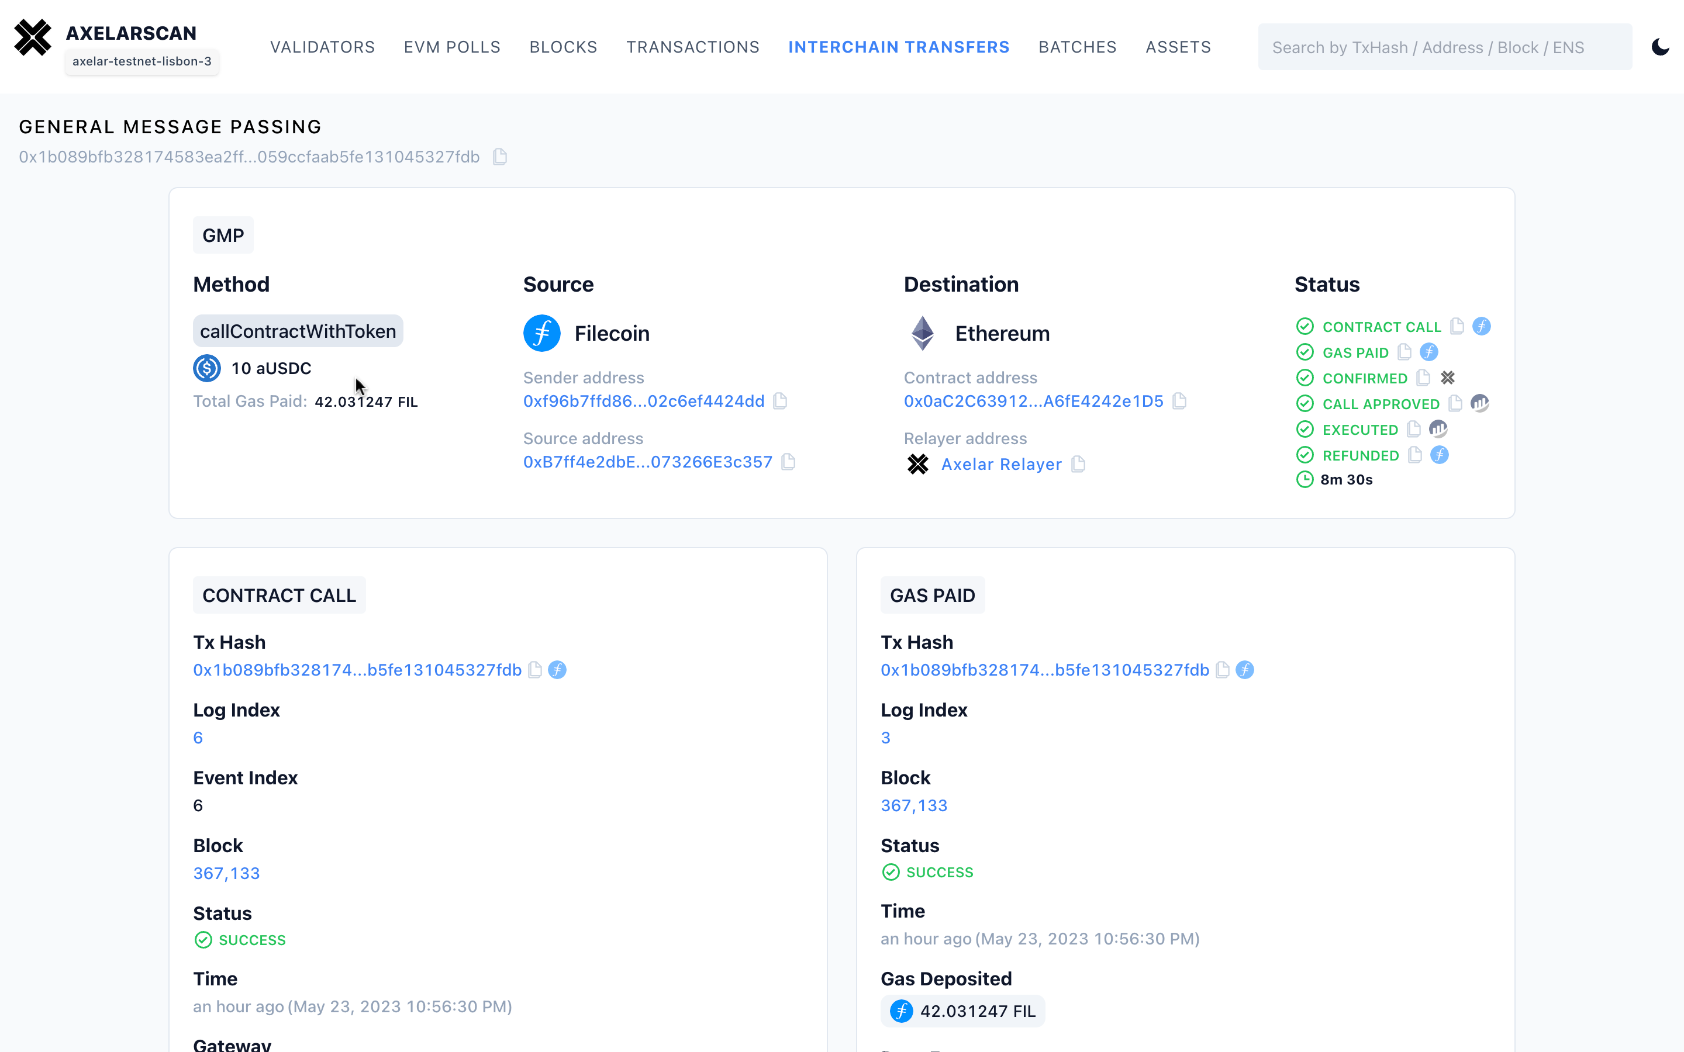Open block 367,133 in Gas Paid panel
1684x1052 pixels.
(914, 806)
